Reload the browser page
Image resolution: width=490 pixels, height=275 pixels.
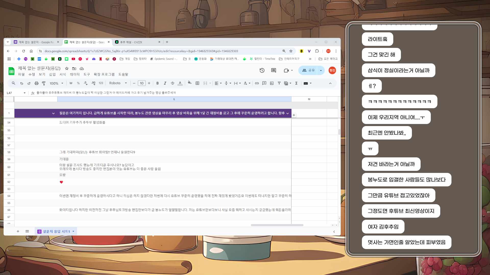pyautogui.click(x=23, y=51)
